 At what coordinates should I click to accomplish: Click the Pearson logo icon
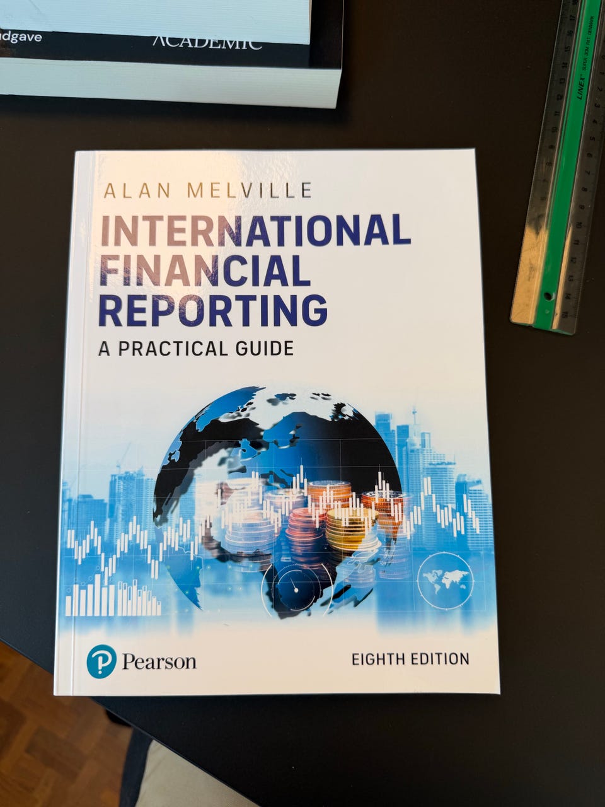coord(101,662)
